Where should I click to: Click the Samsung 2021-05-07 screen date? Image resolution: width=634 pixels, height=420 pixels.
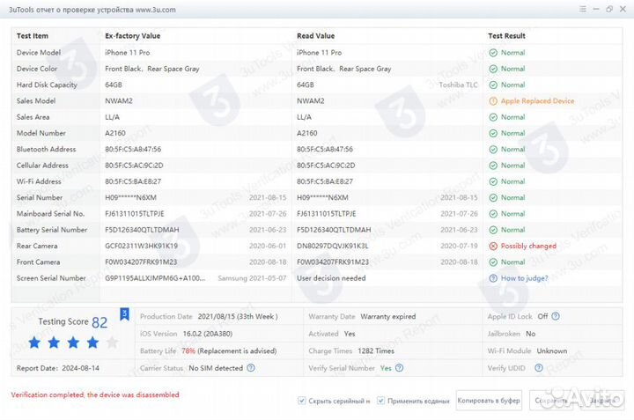[x=252, y=278]
